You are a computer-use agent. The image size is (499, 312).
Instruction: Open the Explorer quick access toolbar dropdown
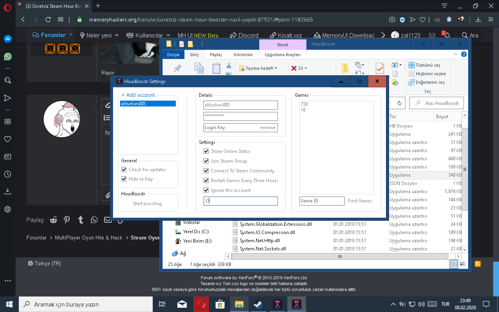(198, 44)
